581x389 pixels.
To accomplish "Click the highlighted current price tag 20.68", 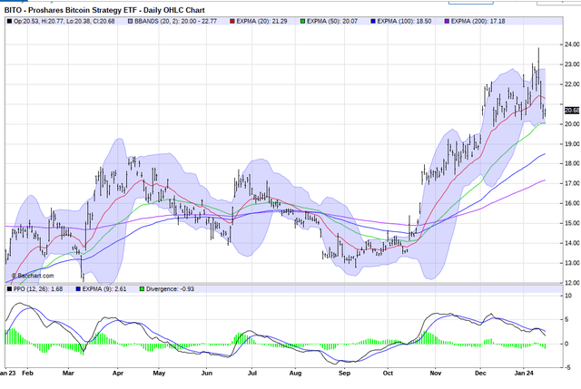I will pyautogui.click(x=572, y=111).
